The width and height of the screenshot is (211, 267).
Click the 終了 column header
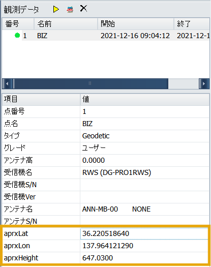(192, 24)
